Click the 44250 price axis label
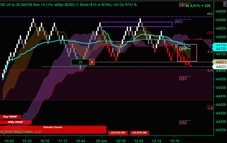Image resolution: width=227 pixels, height=143 pixels. (221, 130)
